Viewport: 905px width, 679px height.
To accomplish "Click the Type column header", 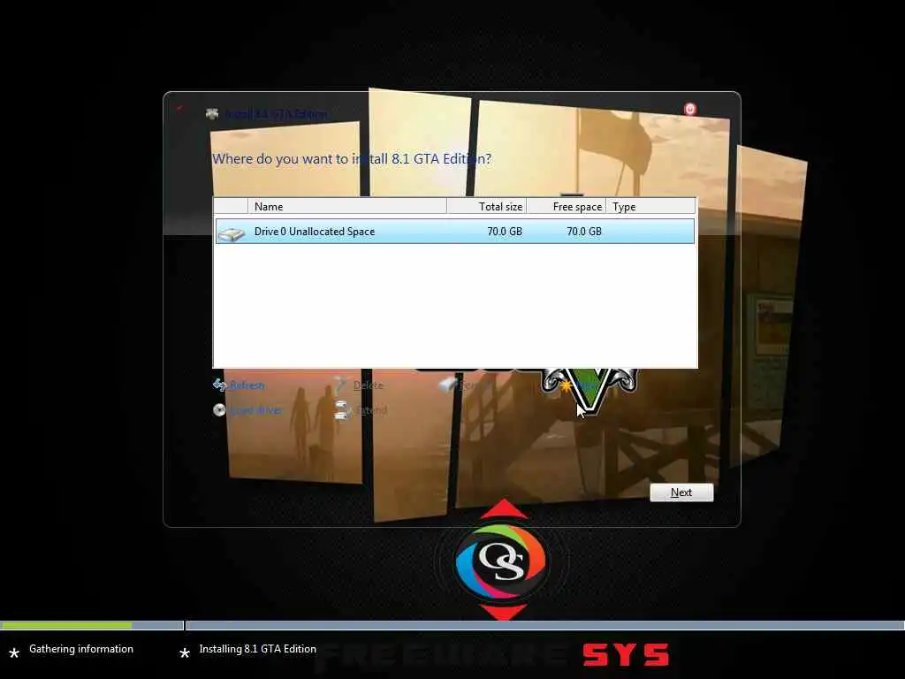I will 650,207.
